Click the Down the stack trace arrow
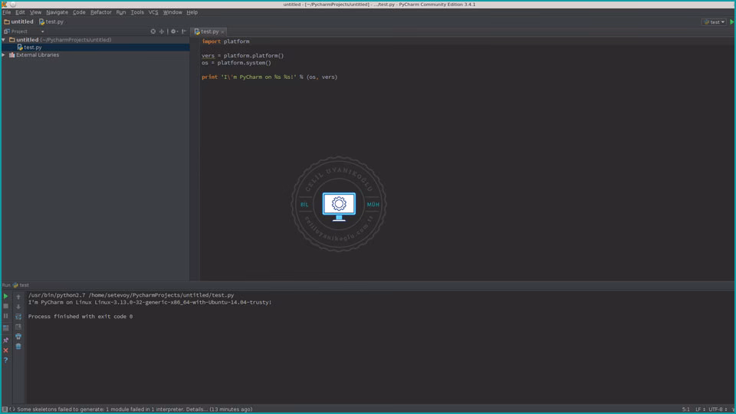736x414 pixels. click(x=18, y=307)
